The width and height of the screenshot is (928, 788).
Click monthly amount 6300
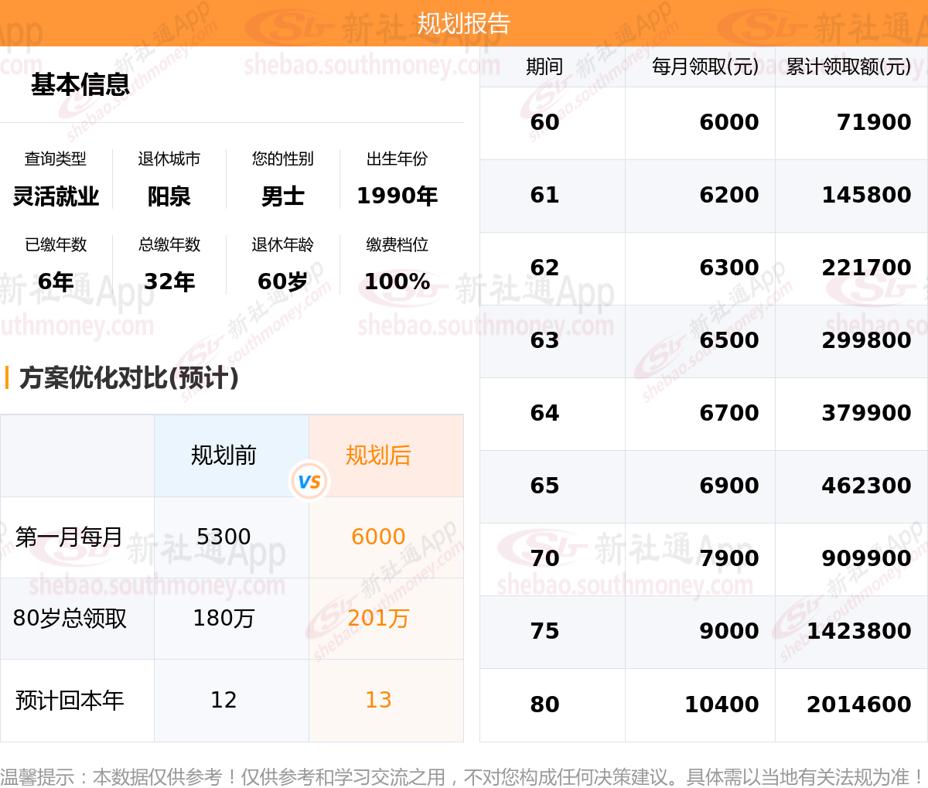click(729, 268)
